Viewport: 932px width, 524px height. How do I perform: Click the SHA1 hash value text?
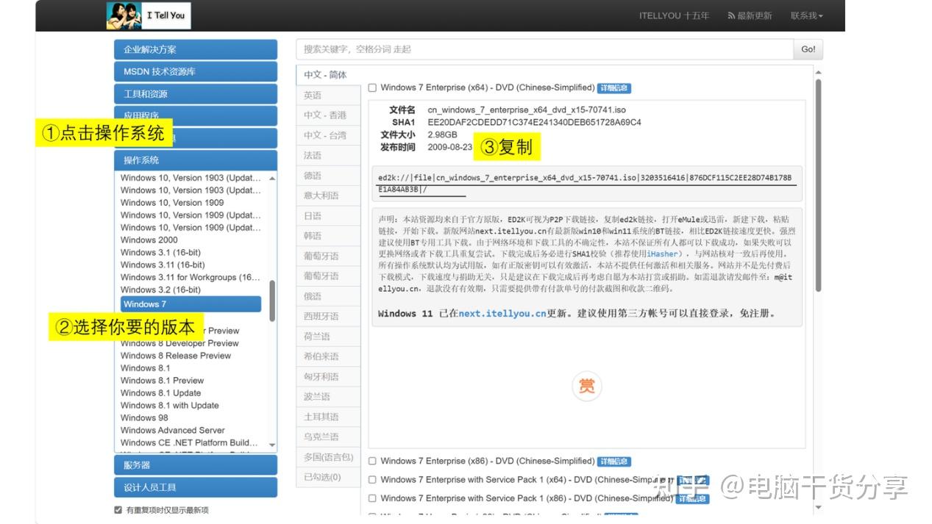[534, 123]
